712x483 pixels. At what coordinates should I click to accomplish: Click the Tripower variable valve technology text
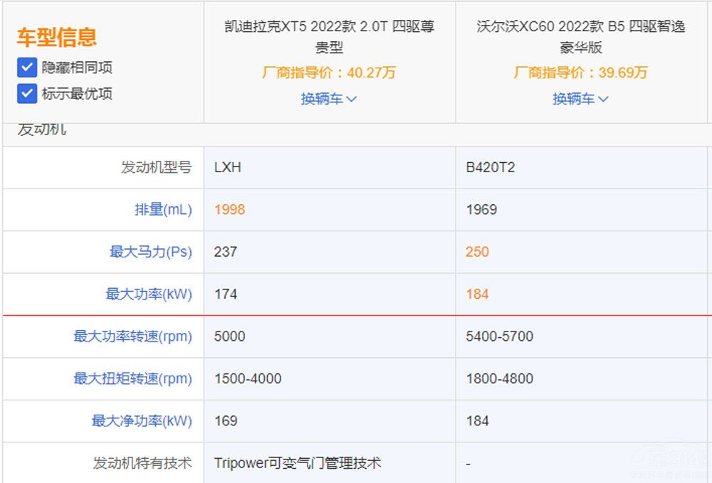coord(298,462)
